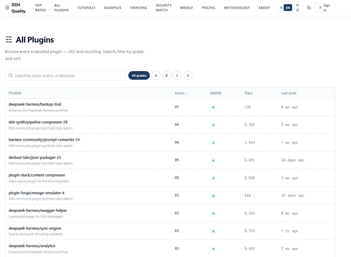
Task: Open plugin-forge/mongo-emulator-4 plugin
Action: [x=37, y=193]
